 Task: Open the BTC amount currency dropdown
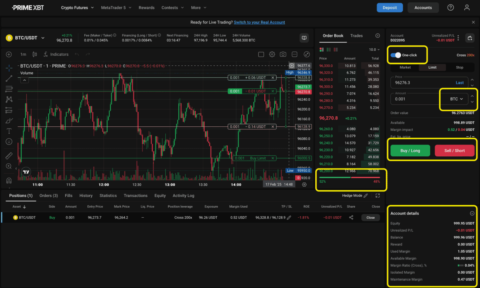click(455, 99)
